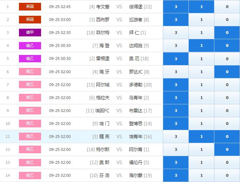Image resolution: width=240 pixels, height=182 pixels.
Task: Toggle 3 for 埃因FC vs 布雷达
Action: (x=176, y=111)
